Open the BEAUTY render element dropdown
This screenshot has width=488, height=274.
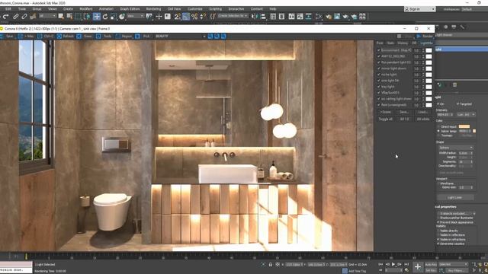pyautogui.click(x=180, y=37)
